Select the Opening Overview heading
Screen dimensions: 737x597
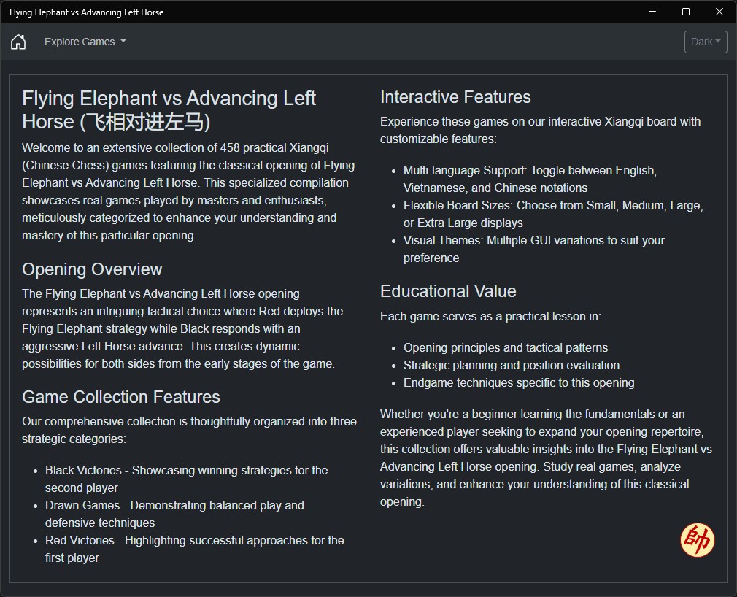92,269
